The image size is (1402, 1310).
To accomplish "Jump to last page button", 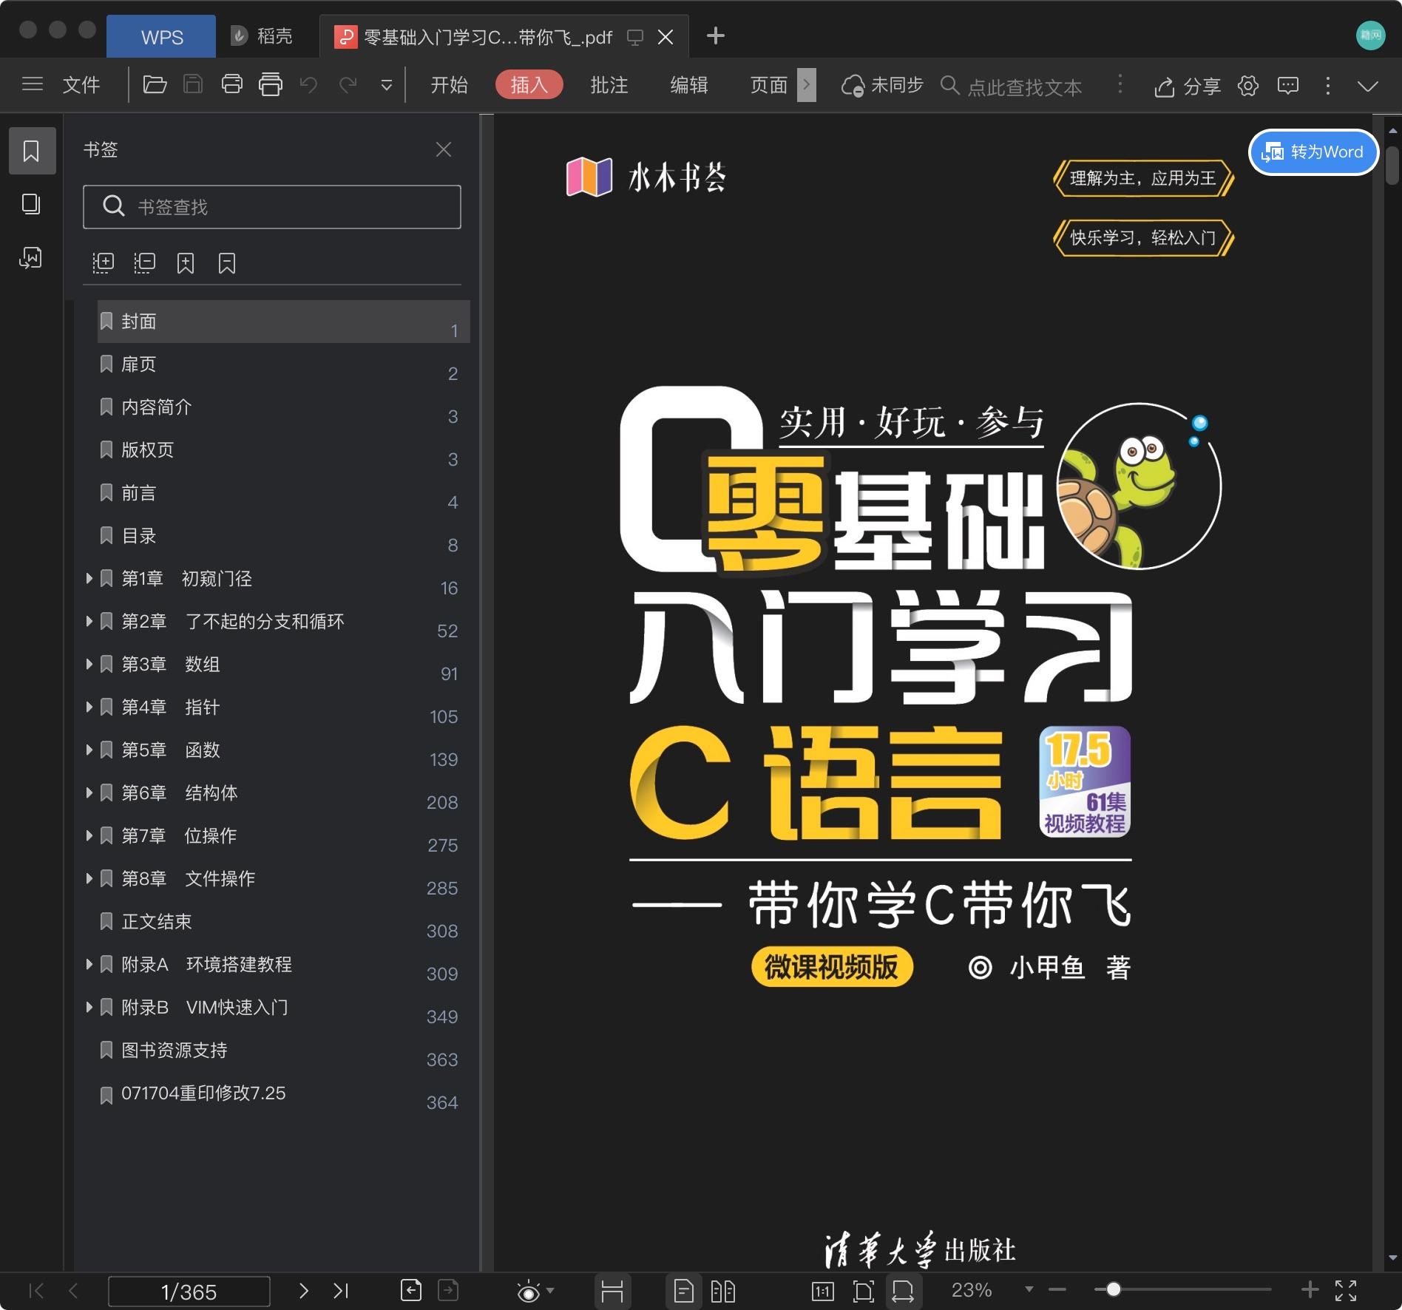I will pos(341,1291).
